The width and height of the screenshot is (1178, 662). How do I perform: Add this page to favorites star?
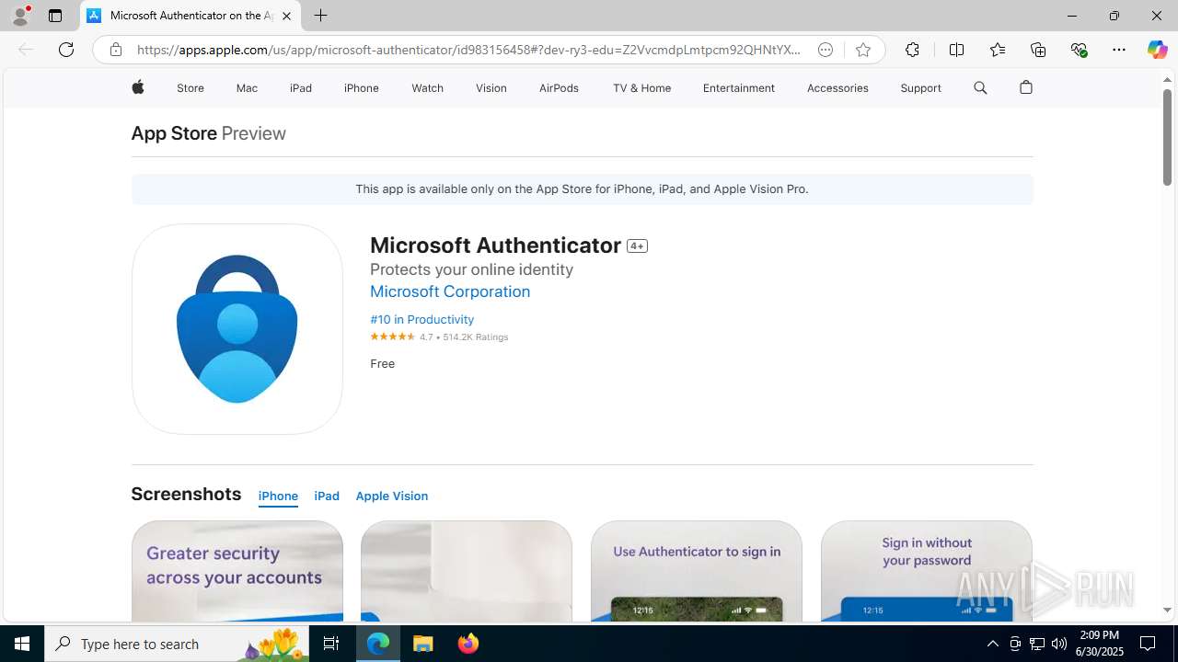(862, 50)
